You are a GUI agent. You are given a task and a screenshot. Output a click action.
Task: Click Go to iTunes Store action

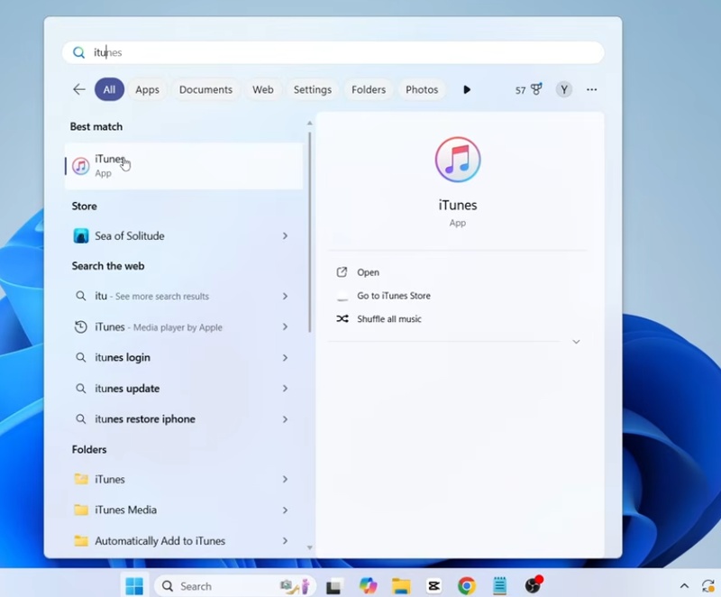(x=394, y=296)
